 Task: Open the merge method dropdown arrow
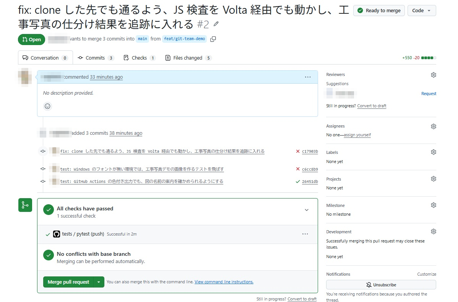click(x=99, y=282)
